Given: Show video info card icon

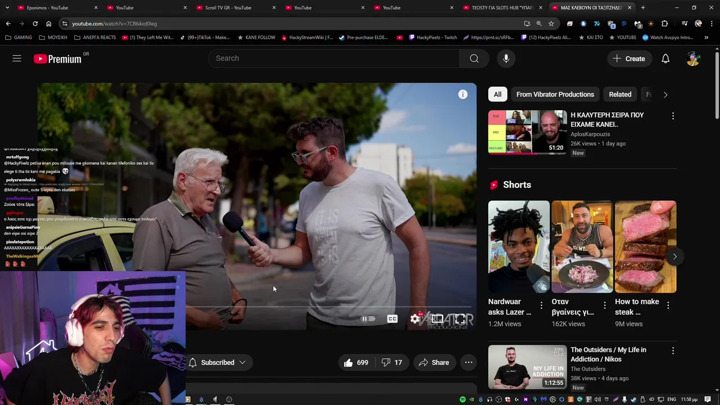Looking at the screenshot, I should click(462, 94).
